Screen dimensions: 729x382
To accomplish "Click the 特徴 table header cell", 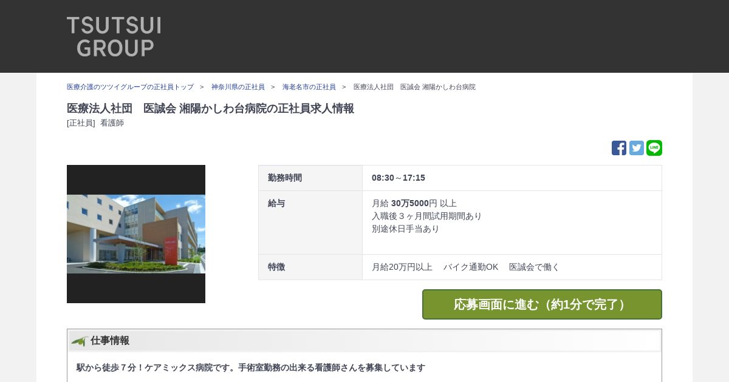I will 310,267.
